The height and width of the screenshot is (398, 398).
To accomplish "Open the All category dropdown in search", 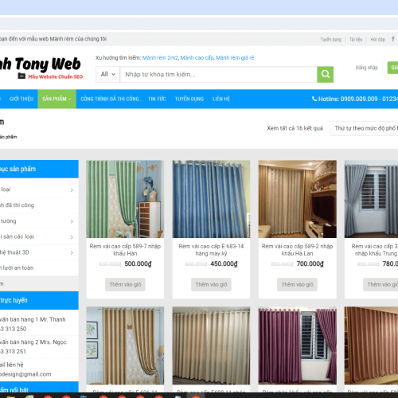I will (108, 74).
